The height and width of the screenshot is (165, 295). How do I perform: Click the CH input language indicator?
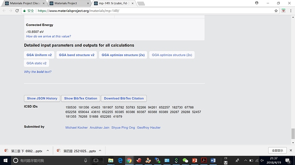coord(226,158)
